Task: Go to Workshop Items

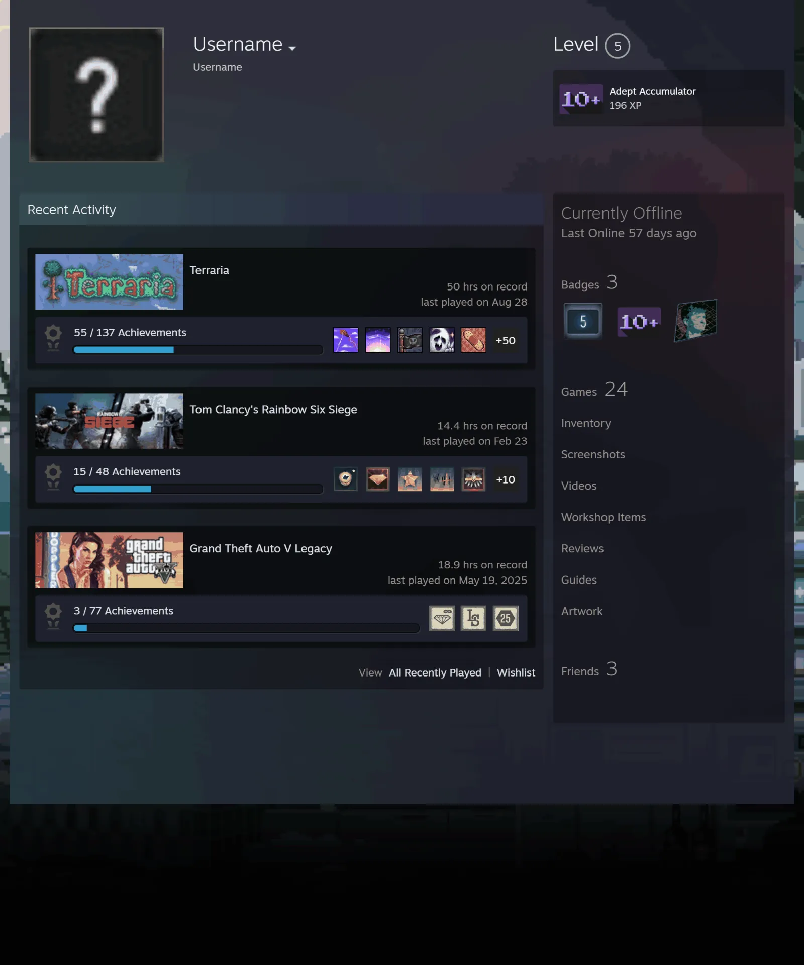Action: point(604,517)
